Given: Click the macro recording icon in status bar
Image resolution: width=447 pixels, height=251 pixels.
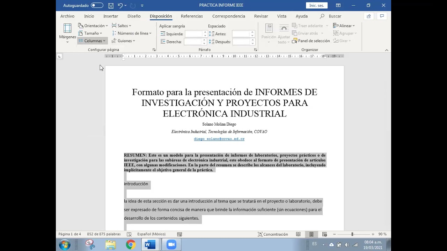Looking at the screenshot, I should click(x=179, y=234).
